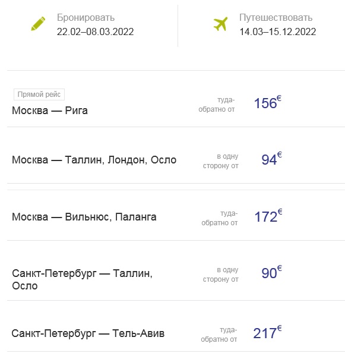Click the Бронировать heading
The image size is (345, 356).
pos(86,18)
